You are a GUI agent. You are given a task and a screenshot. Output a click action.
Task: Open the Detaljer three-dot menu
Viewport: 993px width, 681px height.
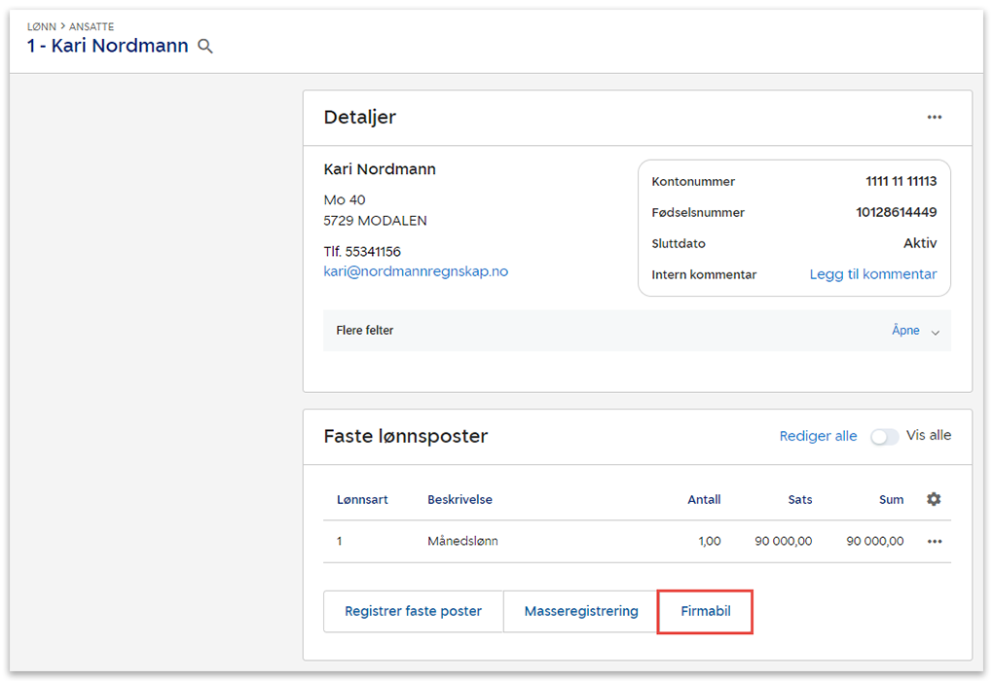pos(934,118)
